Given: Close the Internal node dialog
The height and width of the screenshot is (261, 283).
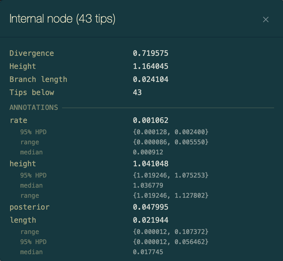Looking at the screenshot, I should click(x=265, y=20).
